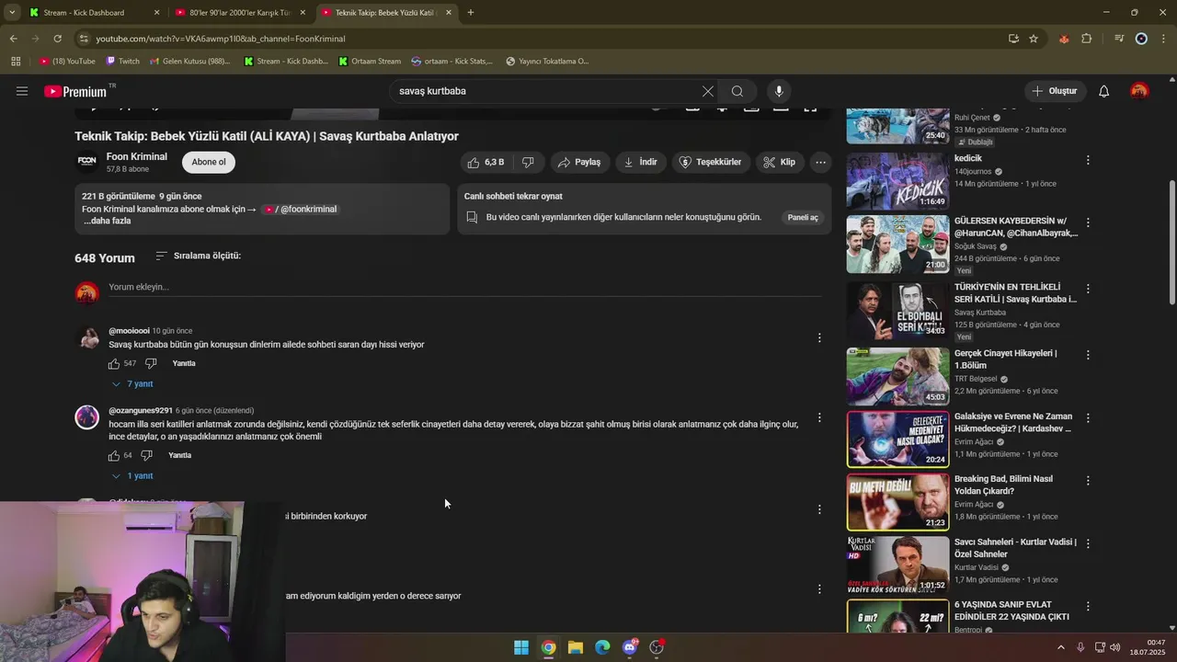Open options for GÜLERSEN KAYBEDERSİN video

(x=1088, y=223)
